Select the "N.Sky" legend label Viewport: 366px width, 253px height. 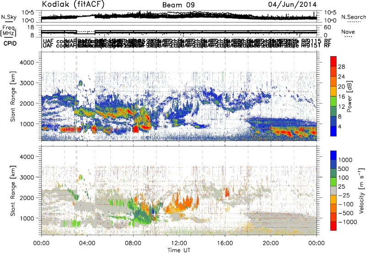[x=9, y=17]
